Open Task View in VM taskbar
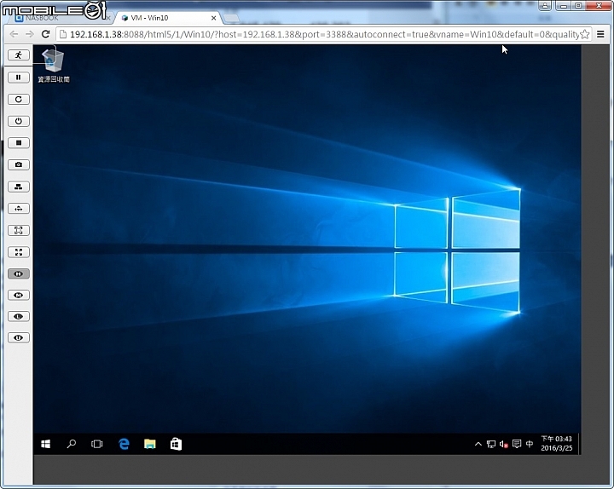This screenshot has width=614, height=489. click(x=96, y=444)
